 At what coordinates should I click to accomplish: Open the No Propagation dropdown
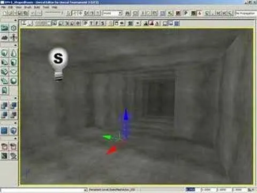(x=246, y=13)
